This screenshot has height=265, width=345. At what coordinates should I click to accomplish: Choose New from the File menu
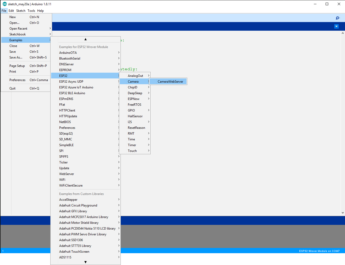(x=26, y=17)
